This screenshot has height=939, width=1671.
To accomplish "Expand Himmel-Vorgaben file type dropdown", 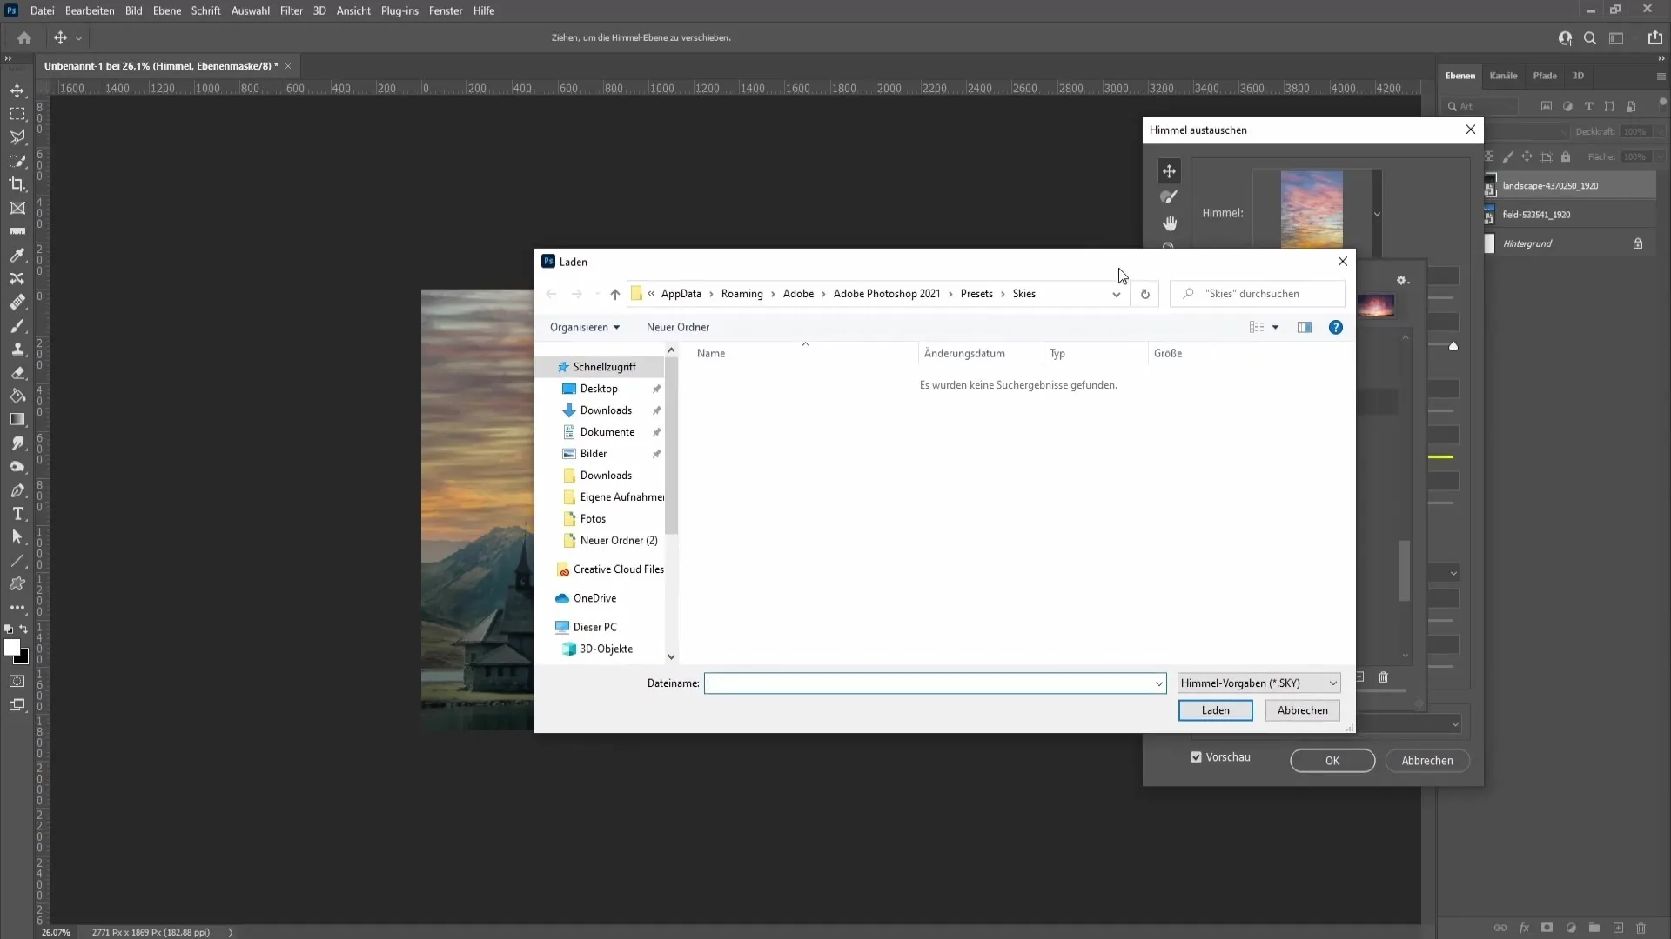I will click(1333, 683).
